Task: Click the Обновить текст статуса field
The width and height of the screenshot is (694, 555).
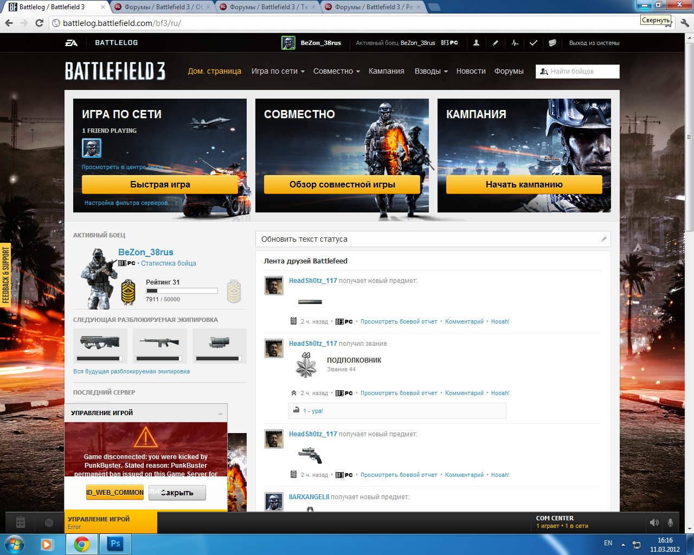Action: tap(433, 239)
